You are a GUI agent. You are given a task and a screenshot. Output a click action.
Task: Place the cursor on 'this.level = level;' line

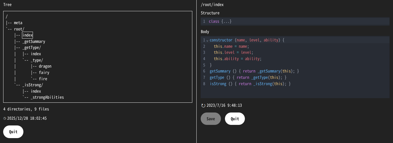pos(233,52)
